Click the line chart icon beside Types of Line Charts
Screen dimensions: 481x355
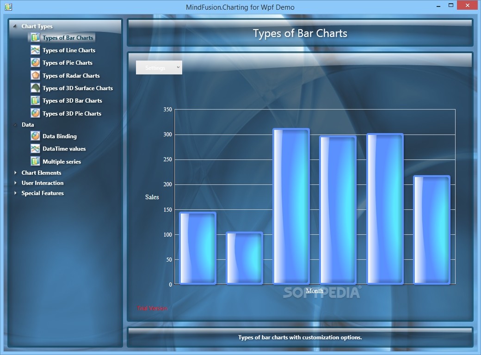click(x=35, y=50)
